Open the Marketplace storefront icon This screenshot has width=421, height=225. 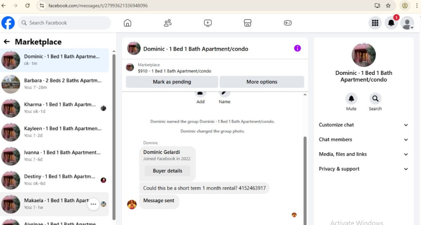click(248, 23)
